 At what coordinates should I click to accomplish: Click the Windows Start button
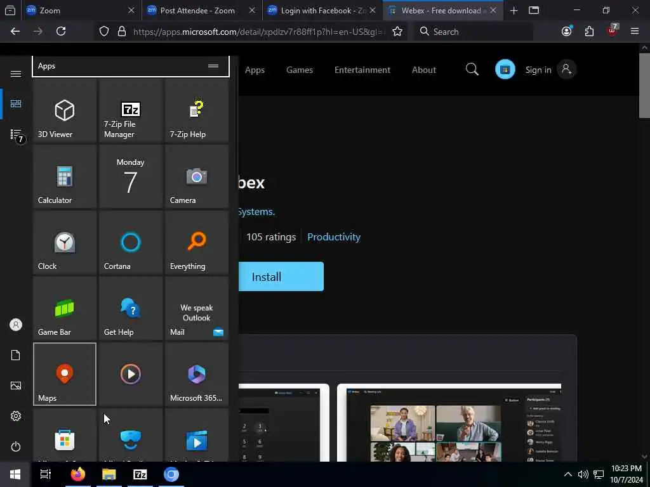click(x=15, y=474)
